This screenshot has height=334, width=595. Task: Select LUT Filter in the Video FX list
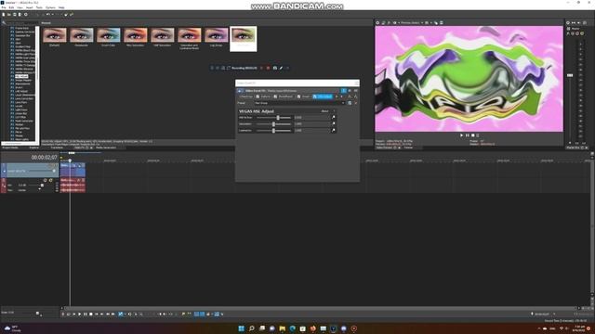click(x=20, y=117)
